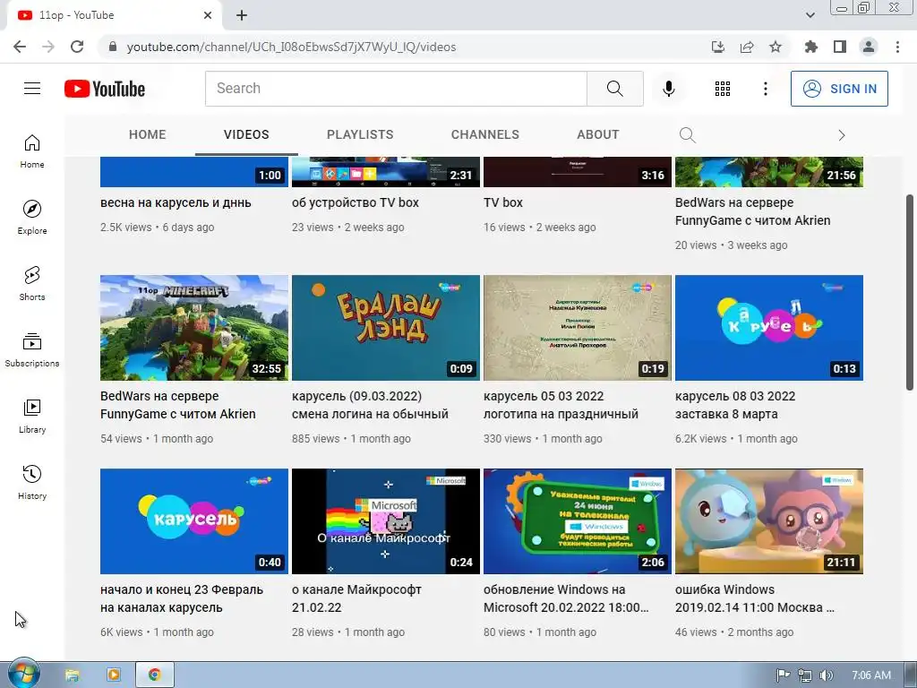Close the 11op - YouTube tab
The width and height of the screenshot is (917, 688).
(208, 15)
